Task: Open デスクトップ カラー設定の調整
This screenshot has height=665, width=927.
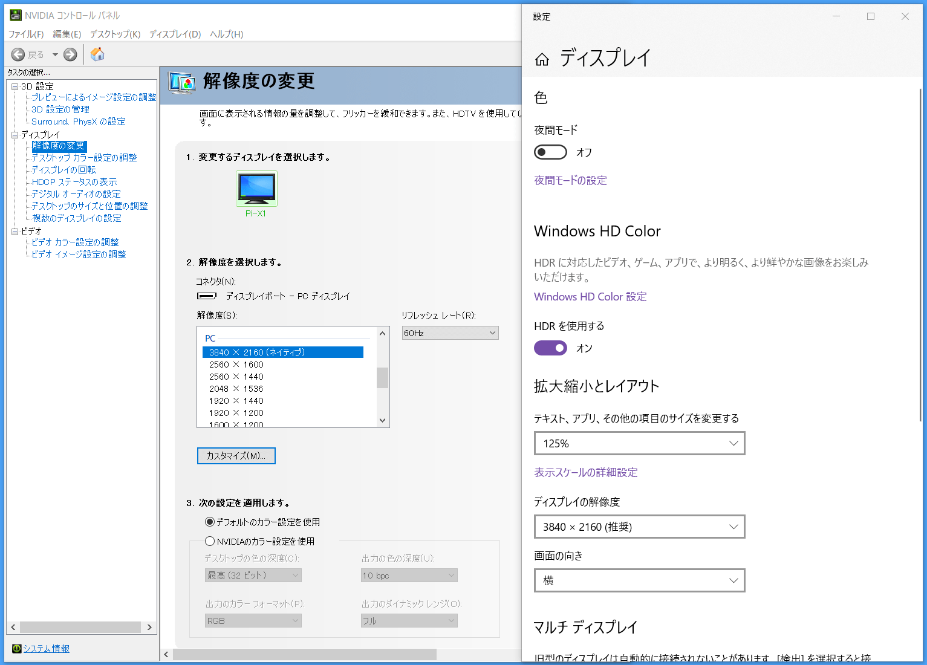Action: [x=84, y=158]
